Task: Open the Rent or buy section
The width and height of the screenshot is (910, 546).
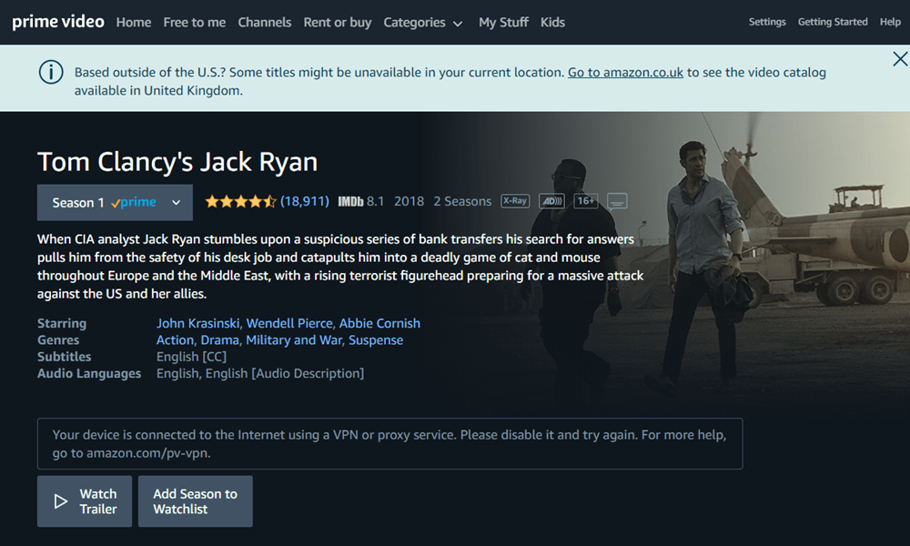Action: click(x=338, y=23)
